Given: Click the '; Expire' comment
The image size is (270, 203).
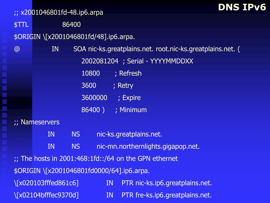Looking at the screenshot, I should 129,98.
